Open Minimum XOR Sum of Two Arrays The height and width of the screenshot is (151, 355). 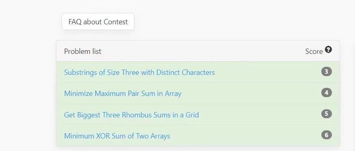pyautogui.click(x=117, y=136)
